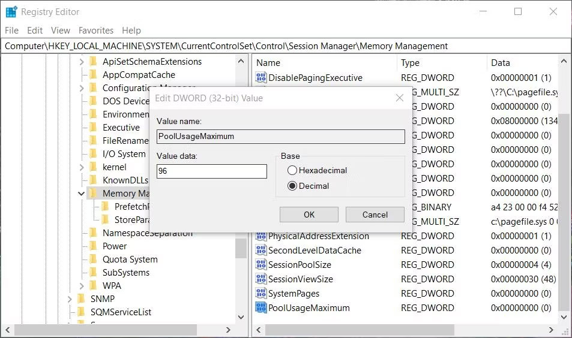Click the SystemPages DWORD value icon
The image size is (572, 338).
260,294
